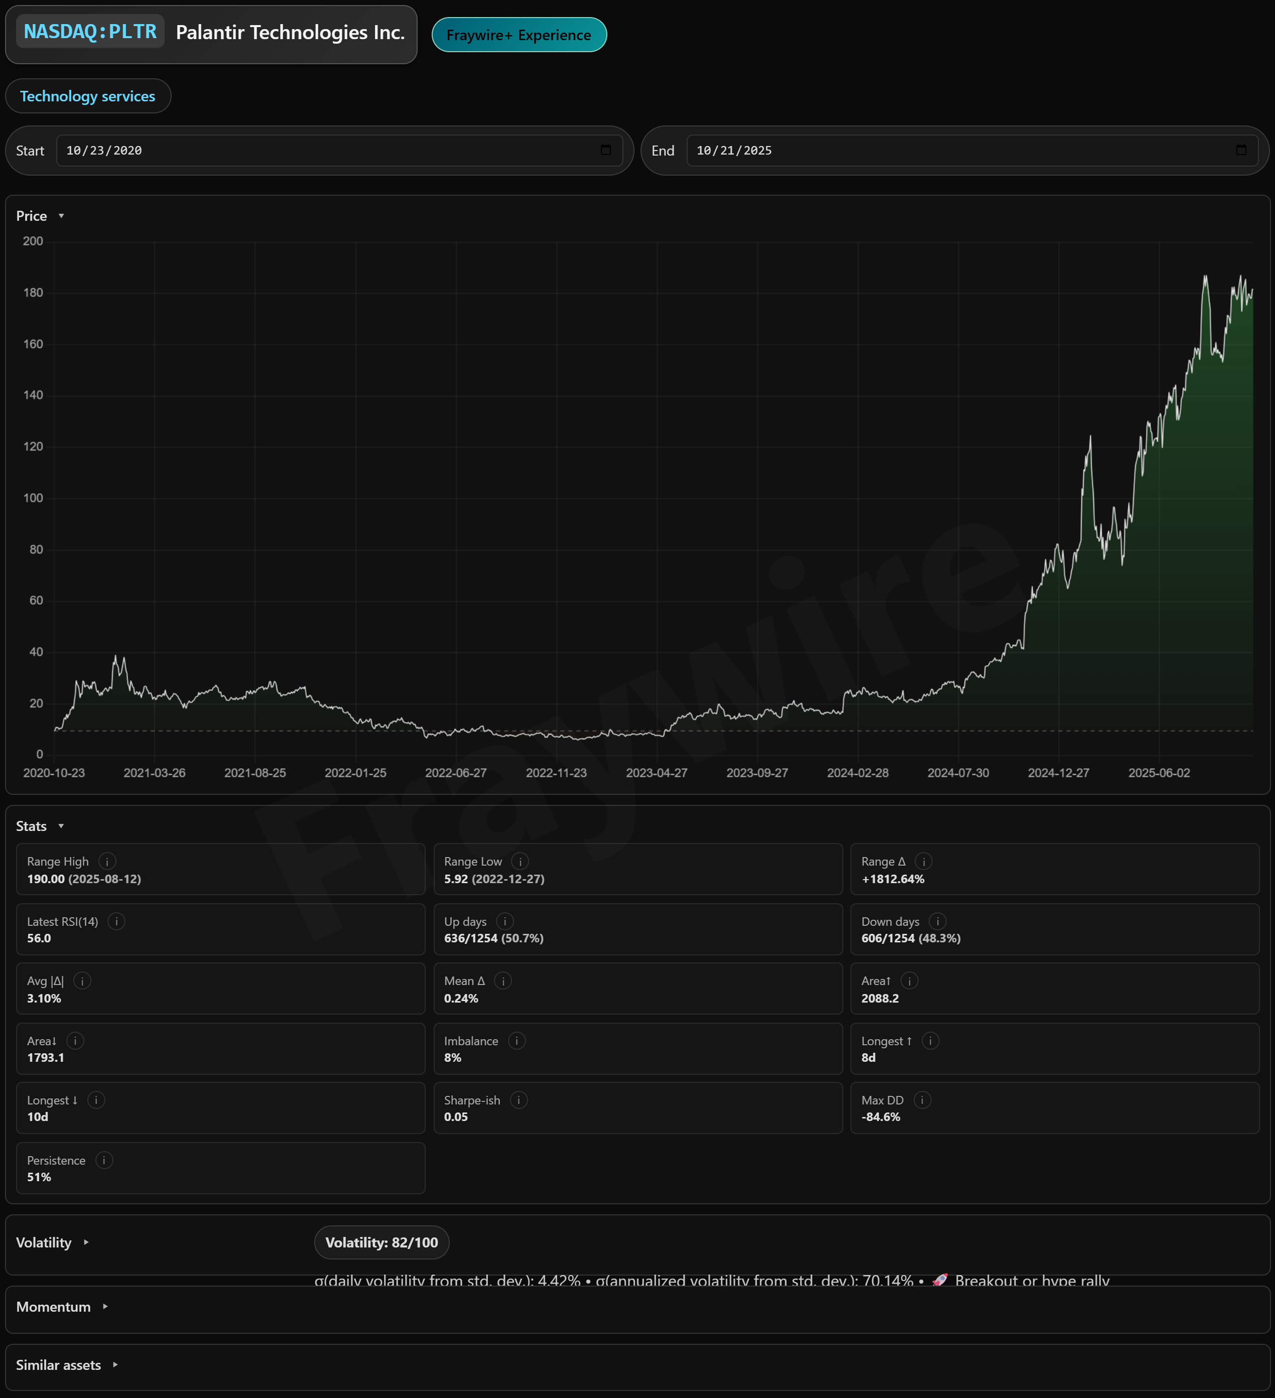The height and width of the screenshot is (1398, 1275).
Task: Click info icon next to Range High
Action: (107, 861)
